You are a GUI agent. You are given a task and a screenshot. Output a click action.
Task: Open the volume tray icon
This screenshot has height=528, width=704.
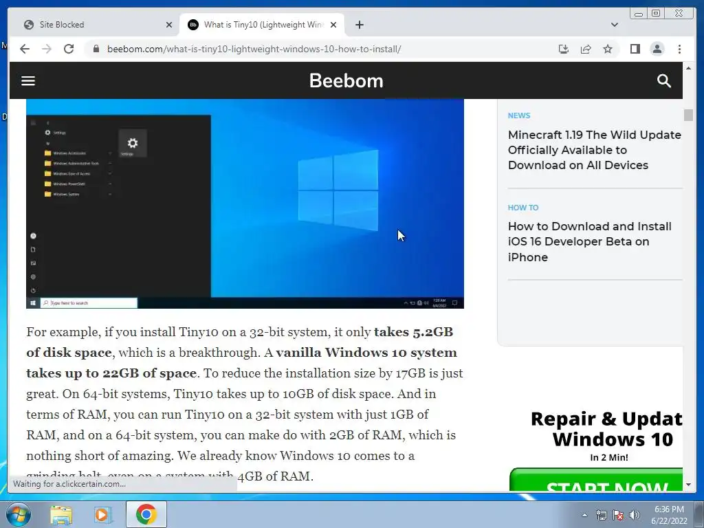coord(635,515)
